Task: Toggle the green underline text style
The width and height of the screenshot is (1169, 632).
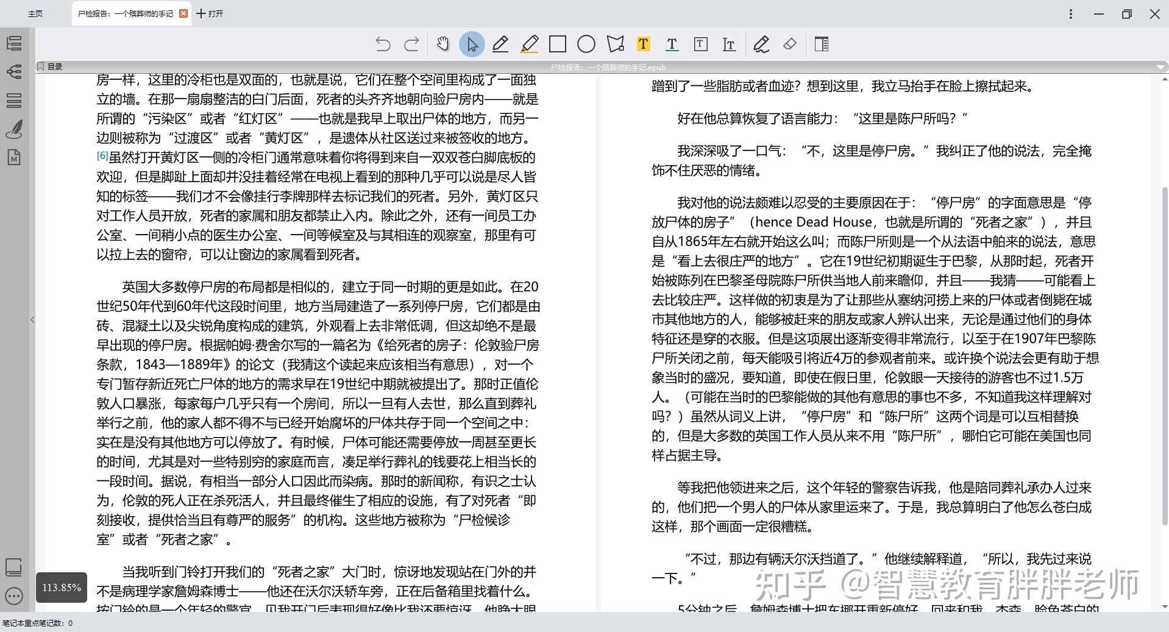Action: [672, 44]
